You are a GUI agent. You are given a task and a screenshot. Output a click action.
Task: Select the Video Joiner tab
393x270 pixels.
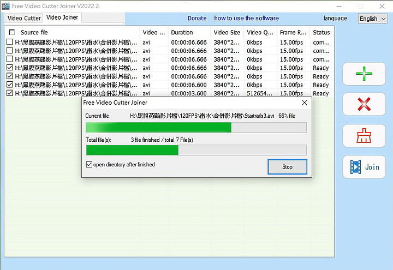pyautogui.click(x=62, y=17)
